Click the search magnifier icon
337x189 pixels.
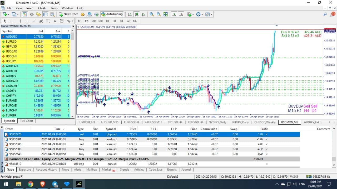click(325, 14)
